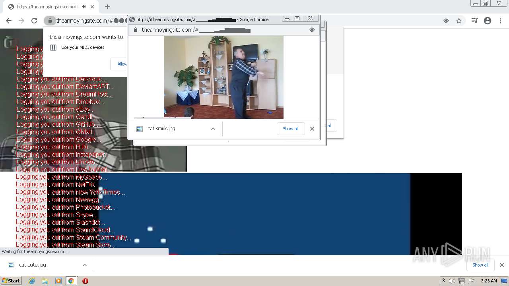Open the volume control in the tray
The height and width of the screenshot is (286, 509).
[452, 281]
